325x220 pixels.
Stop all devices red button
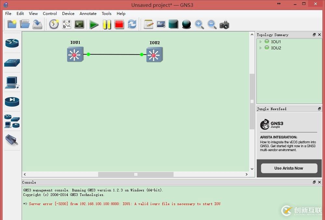click(119, 24)
